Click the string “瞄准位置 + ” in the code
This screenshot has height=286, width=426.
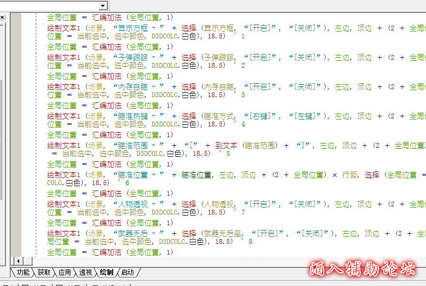click(x=139, y=174)
